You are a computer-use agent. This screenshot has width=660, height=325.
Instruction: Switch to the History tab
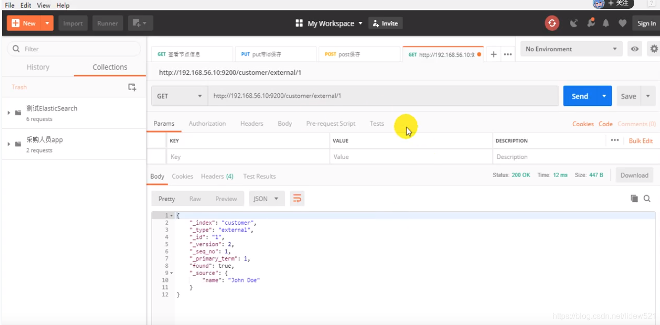(38, 67)
